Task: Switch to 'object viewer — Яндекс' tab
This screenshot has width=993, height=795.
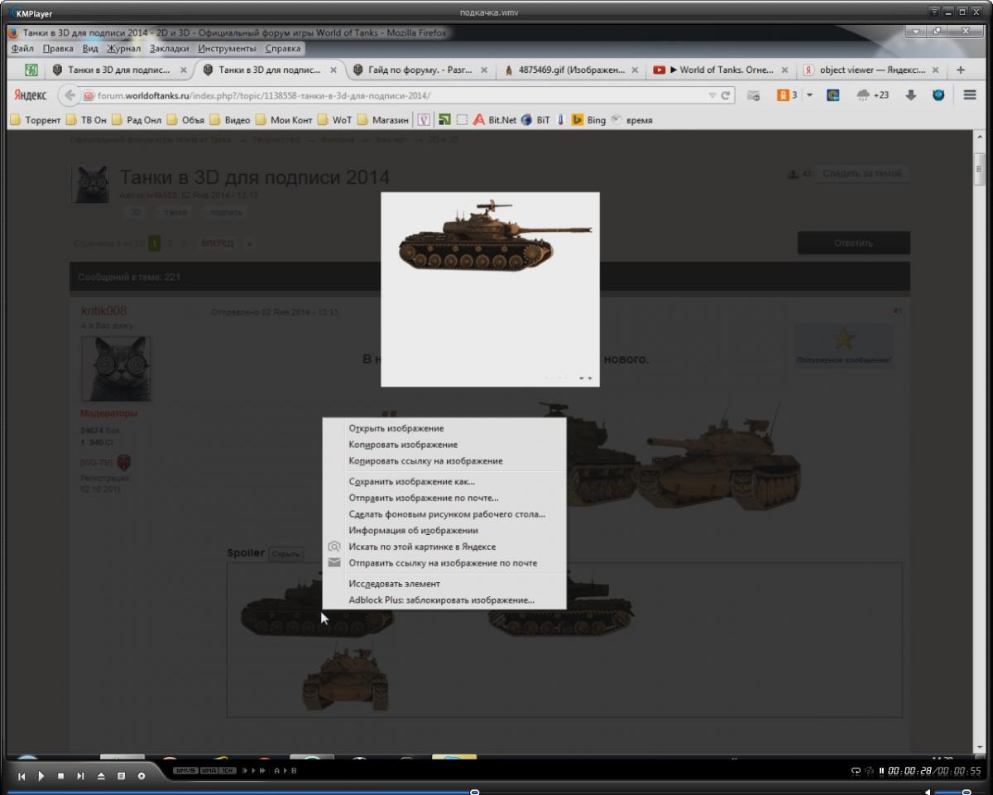Action: (871, 70)
